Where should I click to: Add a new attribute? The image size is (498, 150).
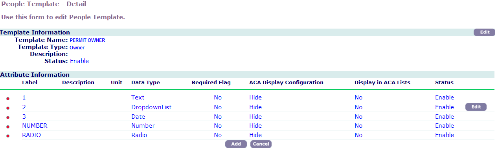[236, 144]
